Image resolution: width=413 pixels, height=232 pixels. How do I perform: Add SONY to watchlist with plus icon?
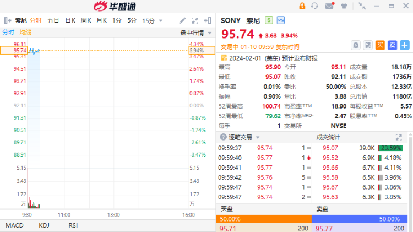pos(405,45)
